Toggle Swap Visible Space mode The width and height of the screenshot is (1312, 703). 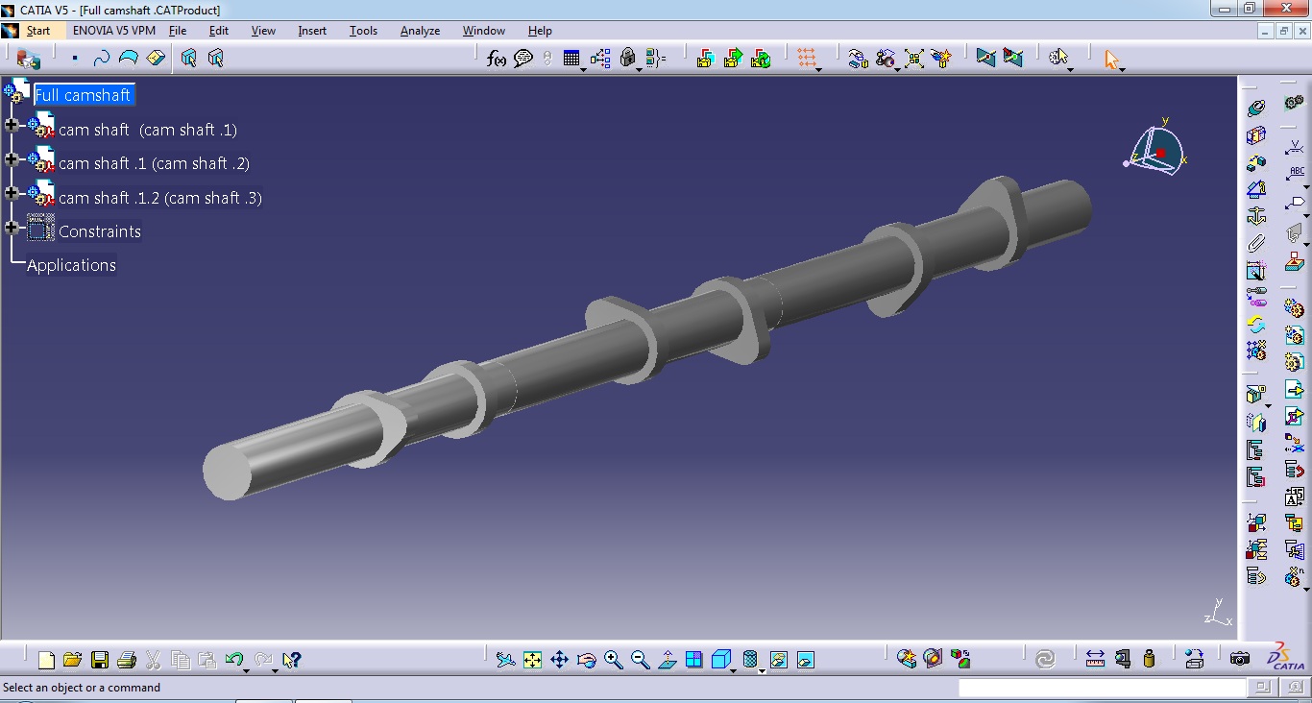(804, 660)
